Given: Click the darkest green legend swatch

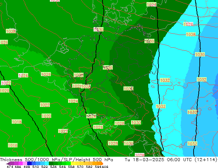Looking at the screenshot, I should 51,164.
